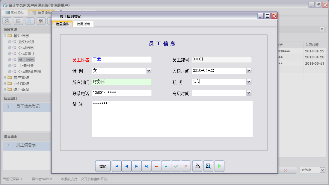329x185 pixels.
Task: Go to the first employee record
Action: tap(117, 166)
